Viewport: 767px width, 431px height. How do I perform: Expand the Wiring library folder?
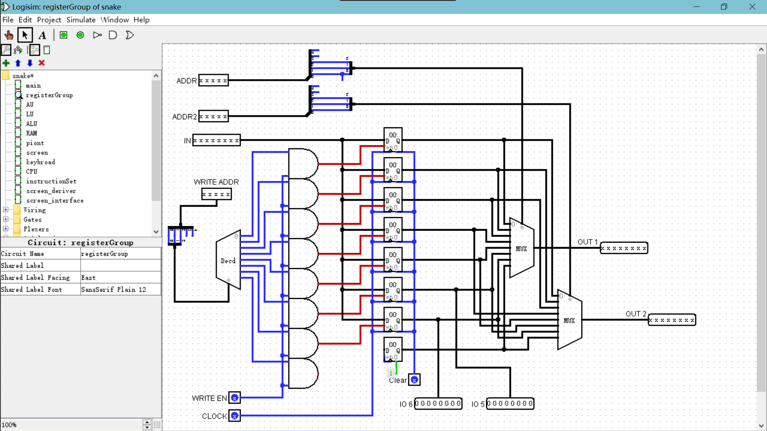tap(6, 210)
